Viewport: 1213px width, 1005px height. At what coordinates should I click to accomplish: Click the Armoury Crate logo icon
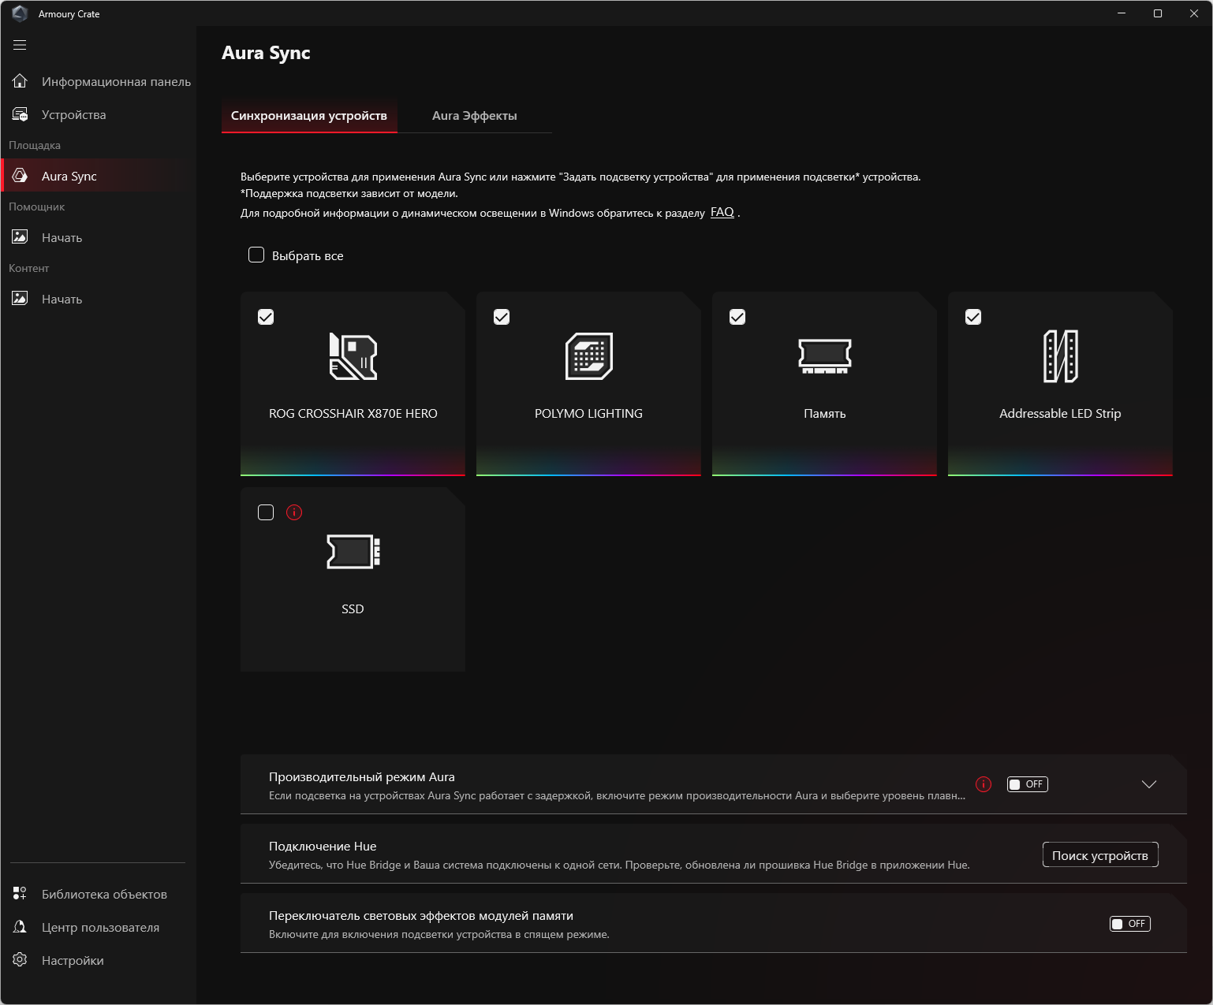(x=20, y=13)
